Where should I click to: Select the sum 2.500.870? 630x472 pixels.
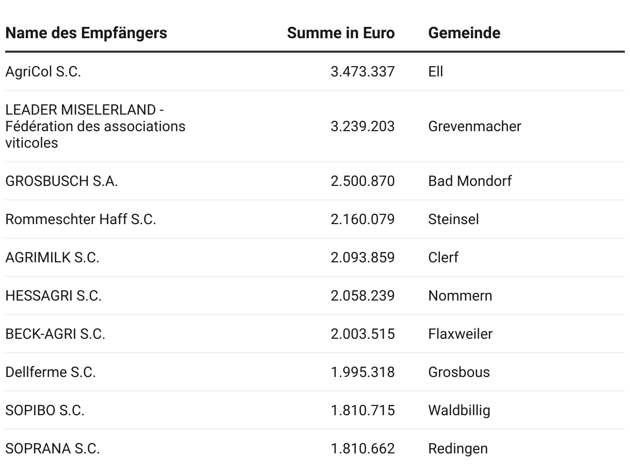[x=363, y=181]
